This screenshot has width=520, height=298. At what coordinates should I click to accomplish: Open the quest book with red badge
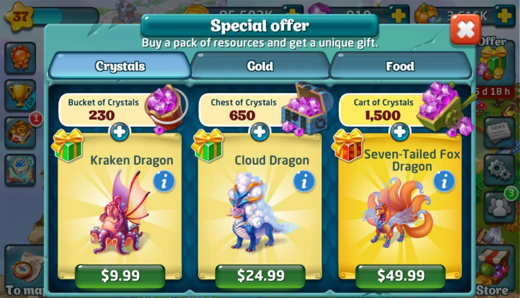[x=20, y=132]
